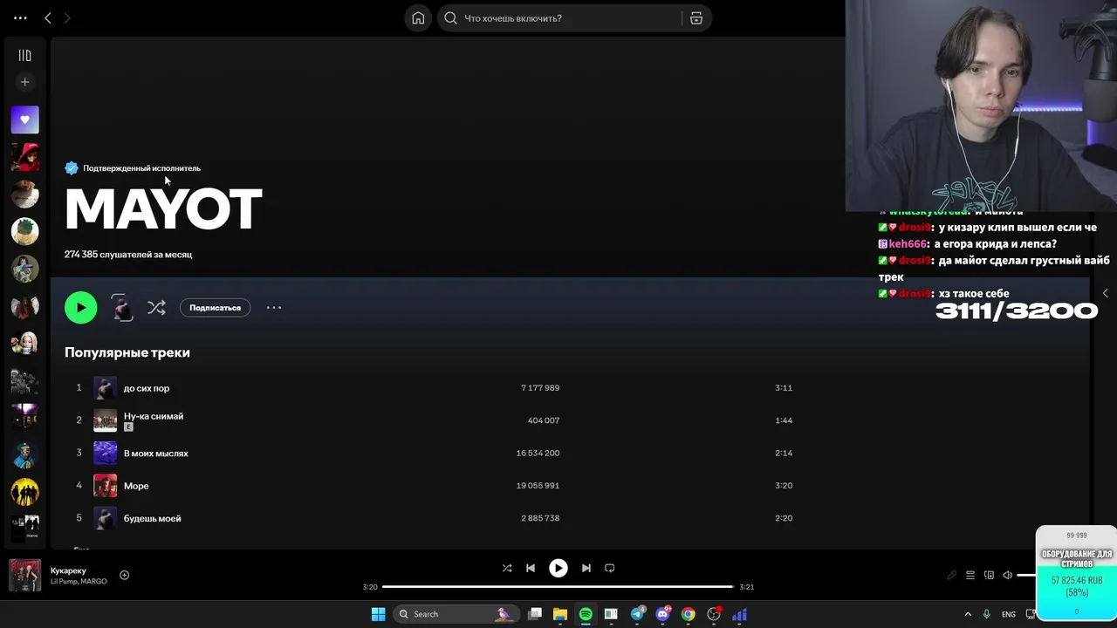1117x628 pixels.
Task: Click '274 385 слушателей за месяц' text
Action: pos(128,255)
